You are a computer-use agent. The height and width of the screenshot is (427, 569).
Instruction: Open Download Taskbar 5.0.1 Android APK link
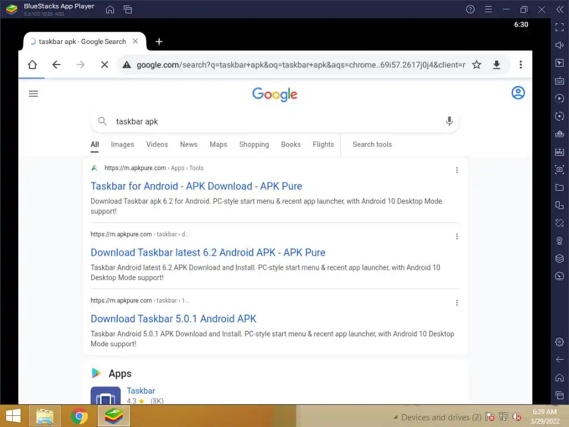173,319
